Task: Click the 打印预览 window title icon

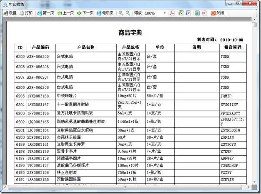Action: (x=5, y=5)
